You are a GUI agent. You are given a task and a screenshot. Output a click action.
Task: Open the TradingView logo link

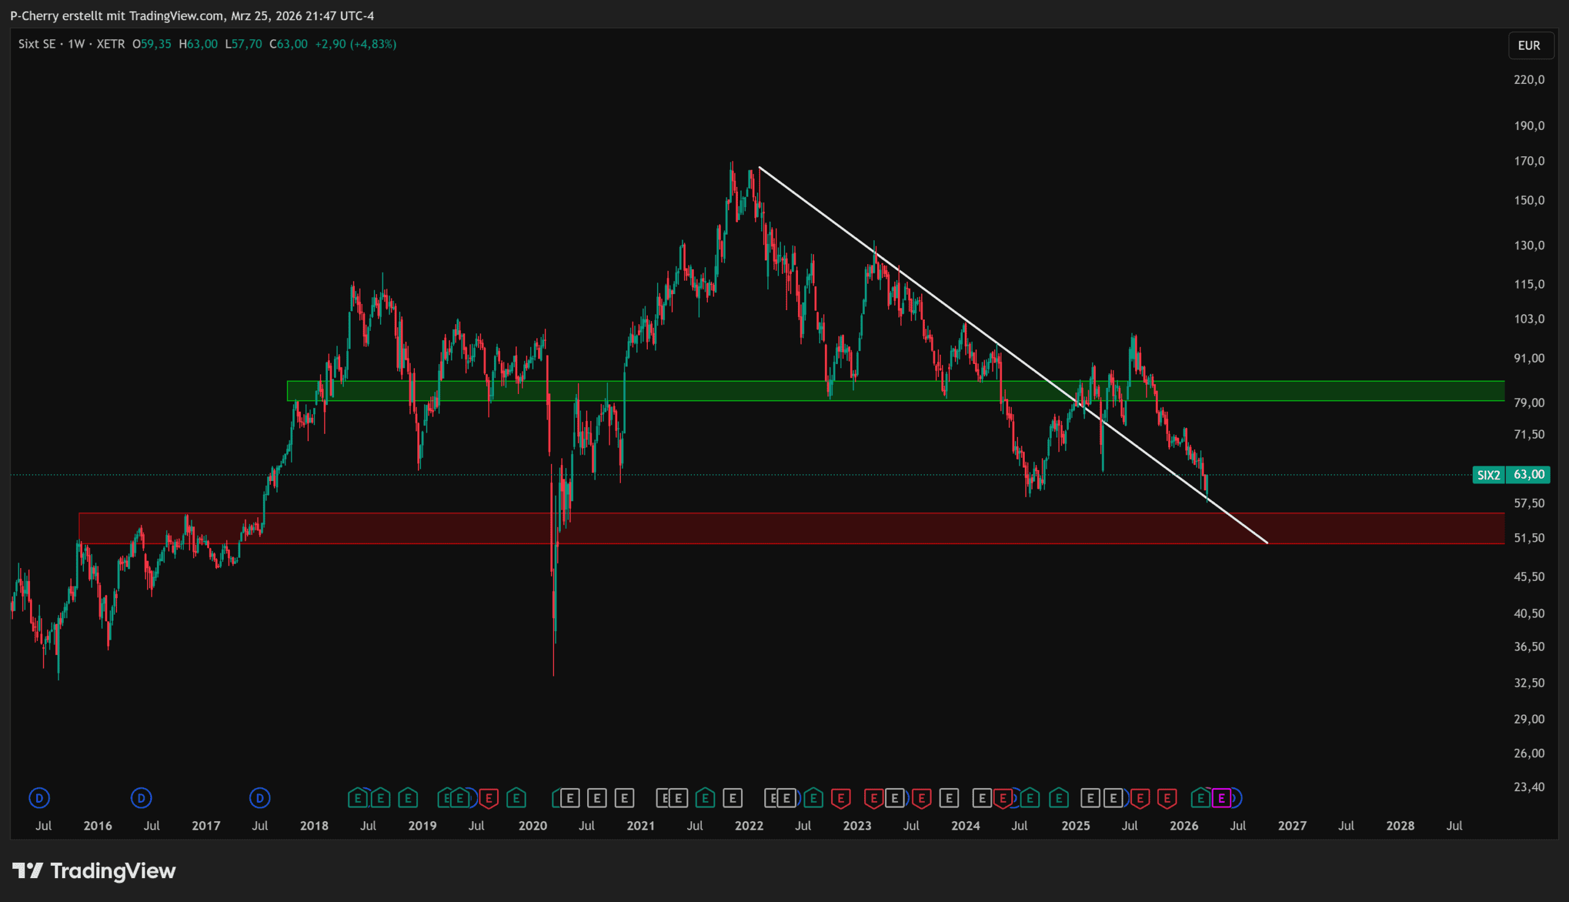click(x=94, y=871)
